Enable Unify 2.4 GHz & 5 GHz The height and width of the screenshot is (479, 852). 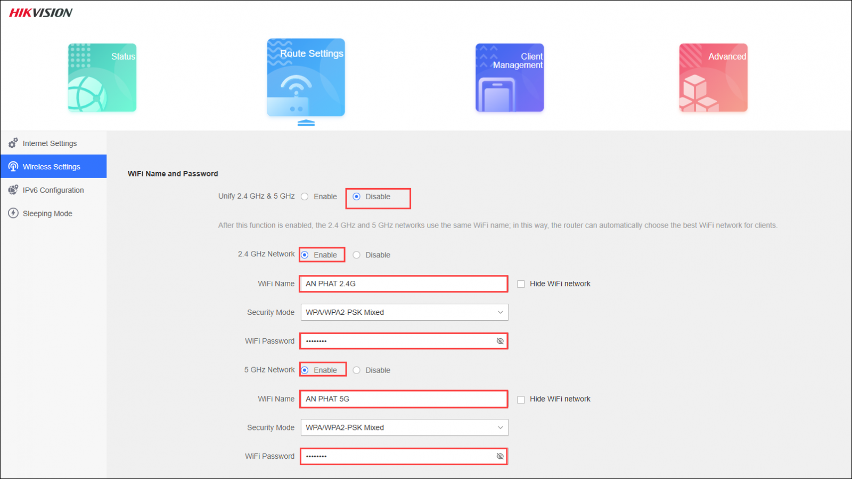[305, 197]
